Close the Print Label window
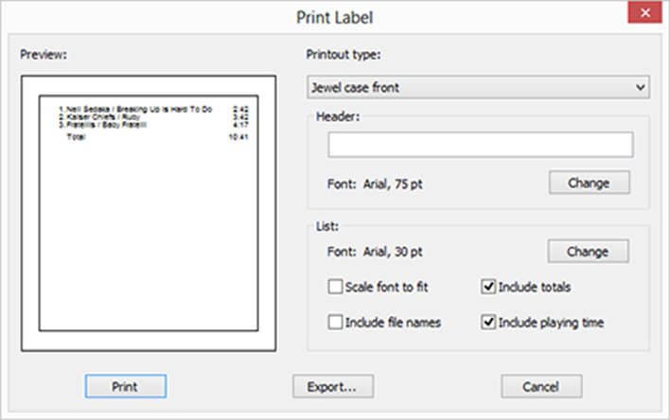The image size is (670, 420). click(644, 13)
